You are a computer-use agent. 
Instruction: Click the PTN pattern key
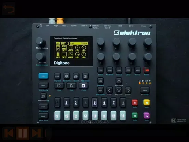tap(43, 107)
